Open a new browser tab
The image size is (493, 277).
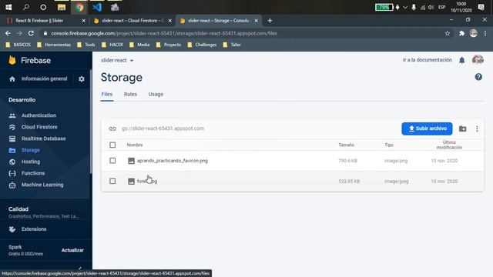pyautogui.click(x=270, y=21)
